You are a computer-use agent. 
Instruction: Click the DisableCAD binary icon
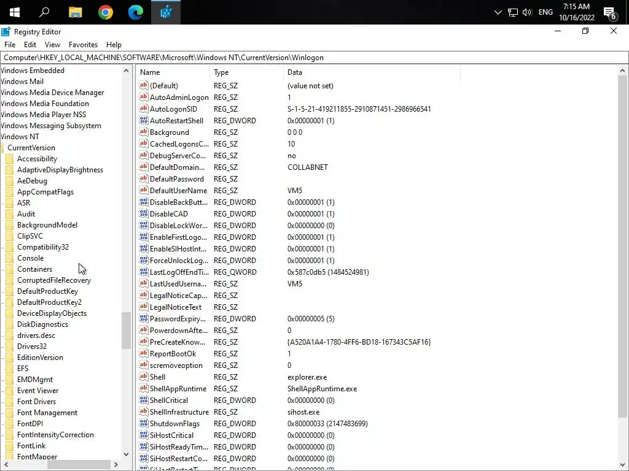coord(144,213)
